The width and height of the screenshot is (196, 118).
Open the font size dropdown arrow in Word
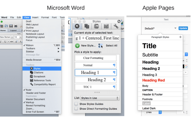coord(21,37)
